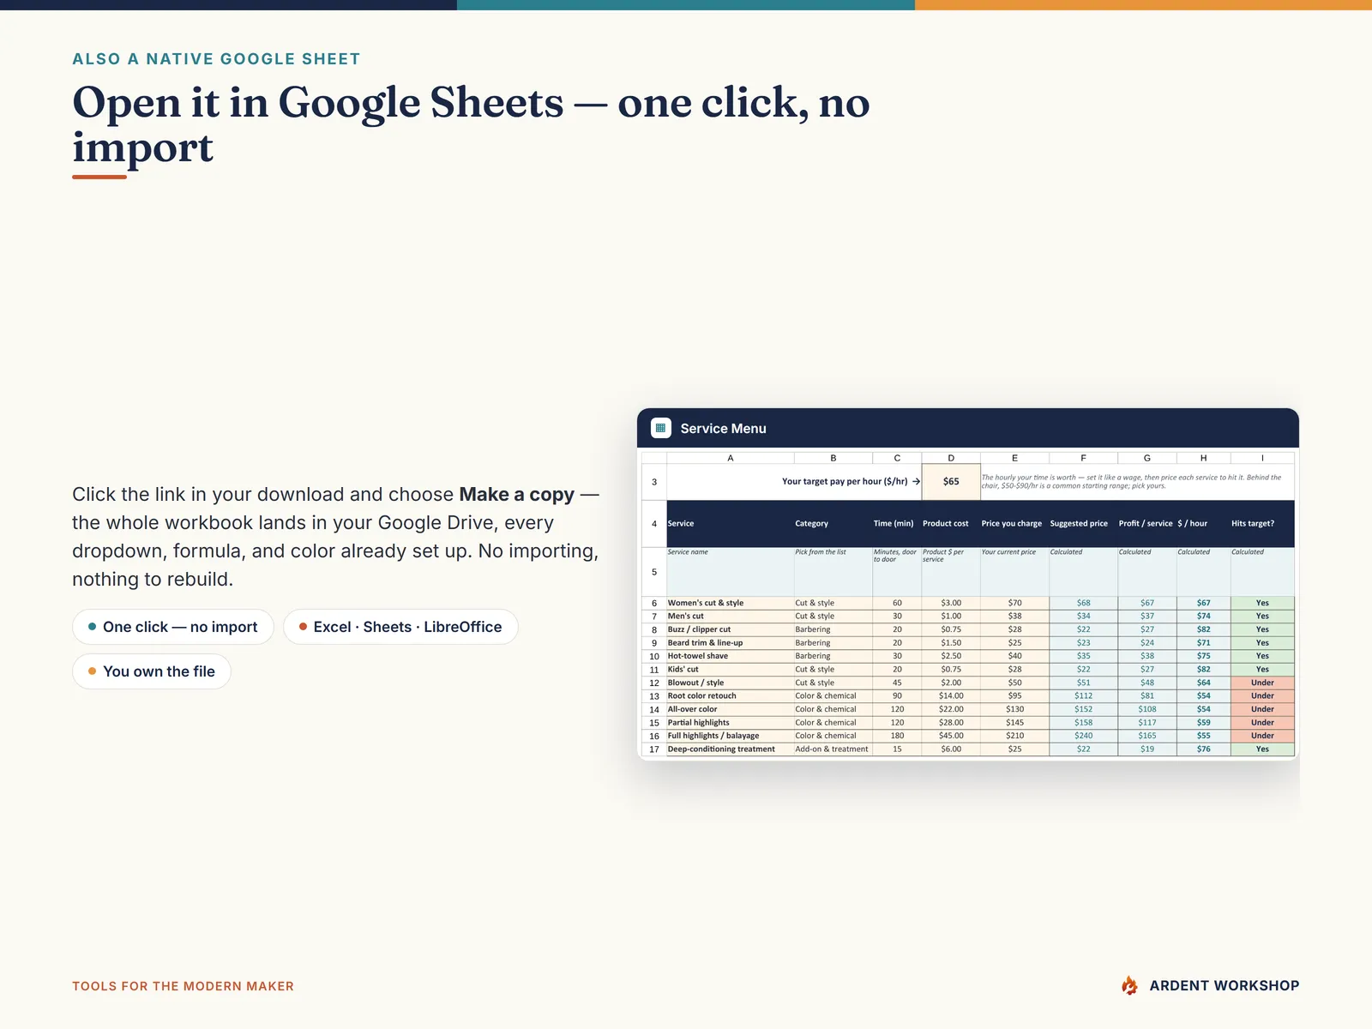
Task: Select the column D header
Action: (x=951, y=458)
